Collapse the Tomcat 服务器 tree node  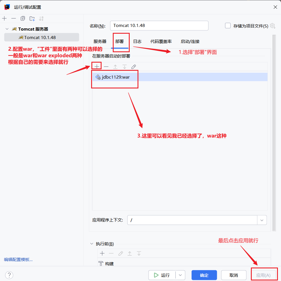tap(7, 29)
